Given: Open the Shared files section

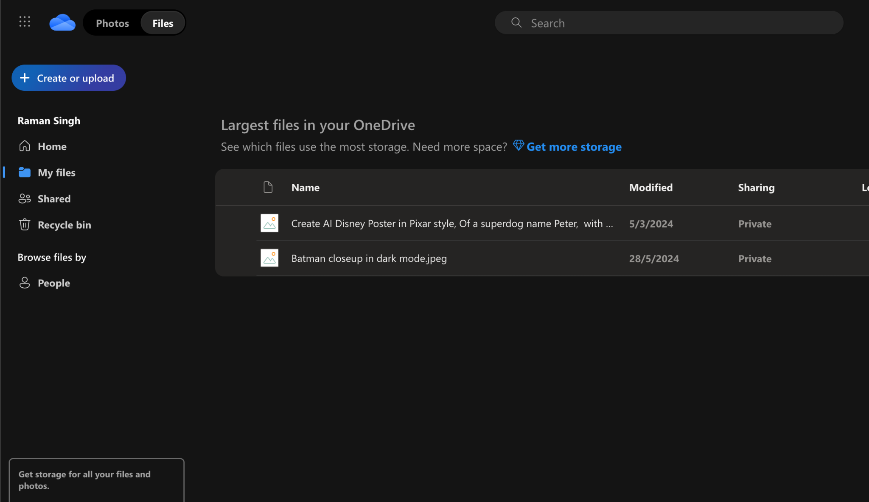Looking at the screenshot, I should click(54, 199).
